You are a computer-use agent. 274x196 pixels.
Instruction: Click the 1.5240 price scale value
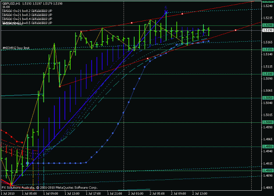click(x=268, y=6)
